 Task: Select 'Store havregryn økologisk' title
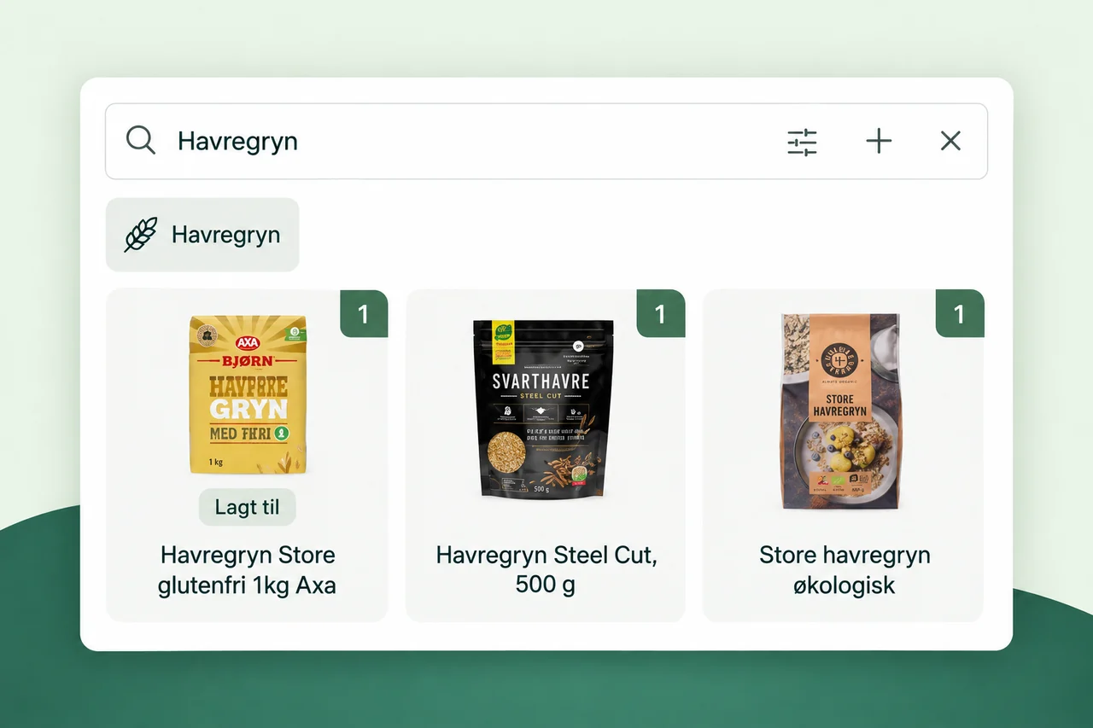(x=845, y=570)
